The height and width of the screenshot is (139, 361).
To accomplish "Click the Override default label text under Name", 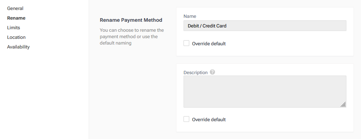I will [209, 43].
